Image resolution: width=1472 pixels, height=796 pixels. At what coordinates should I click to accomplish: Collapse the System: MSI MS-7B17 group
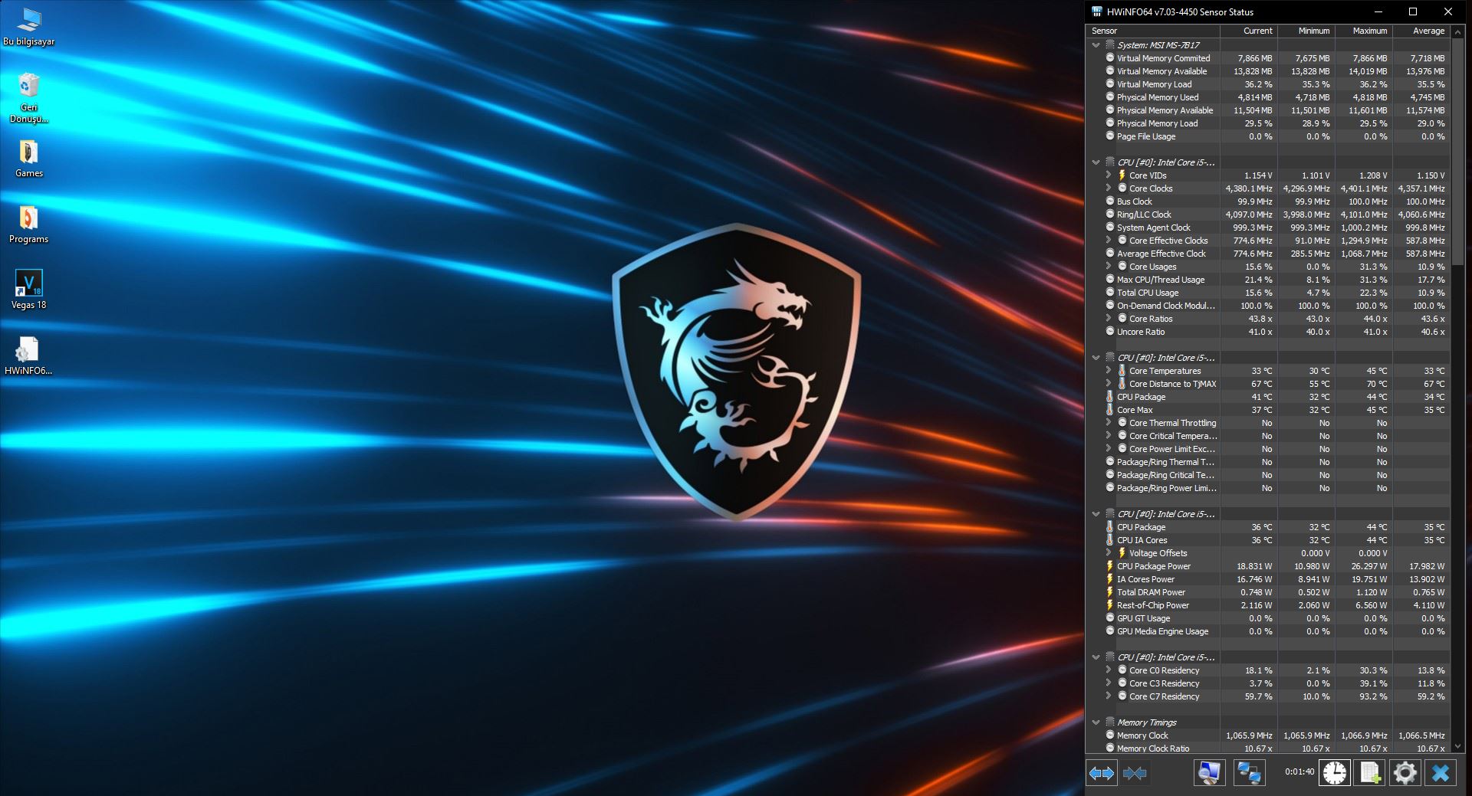pyautogui.click(x=1096, y=45)
